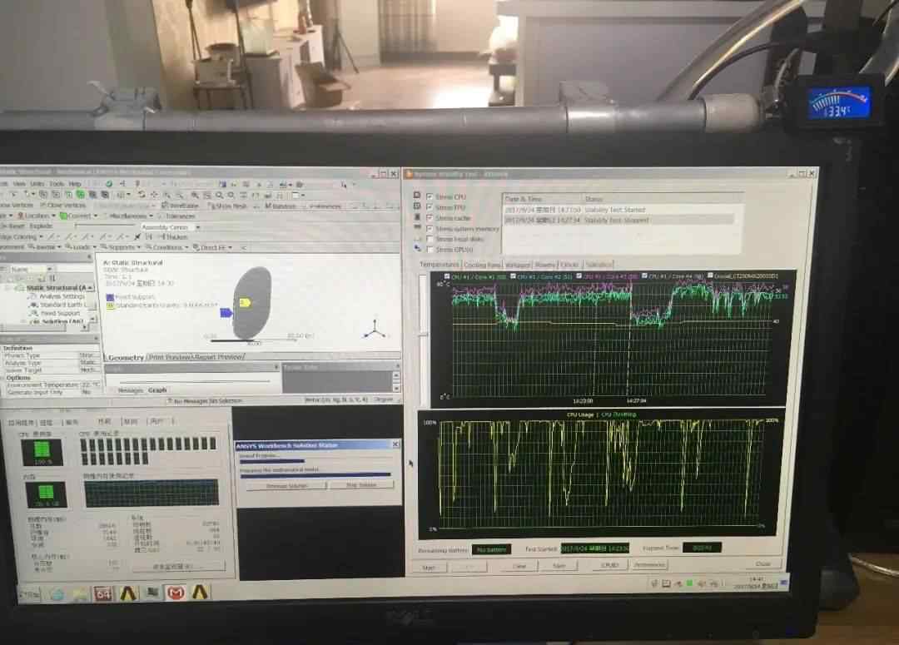Open the Location dropdown in ANSYS toolbar
899x645 pixels.
tap(37, 216)
